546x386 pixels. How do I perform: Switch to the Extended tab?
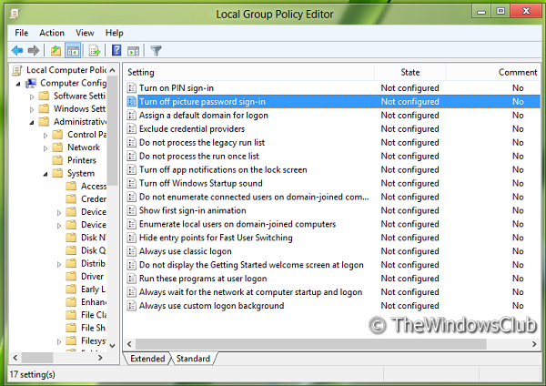coord(147,359)
